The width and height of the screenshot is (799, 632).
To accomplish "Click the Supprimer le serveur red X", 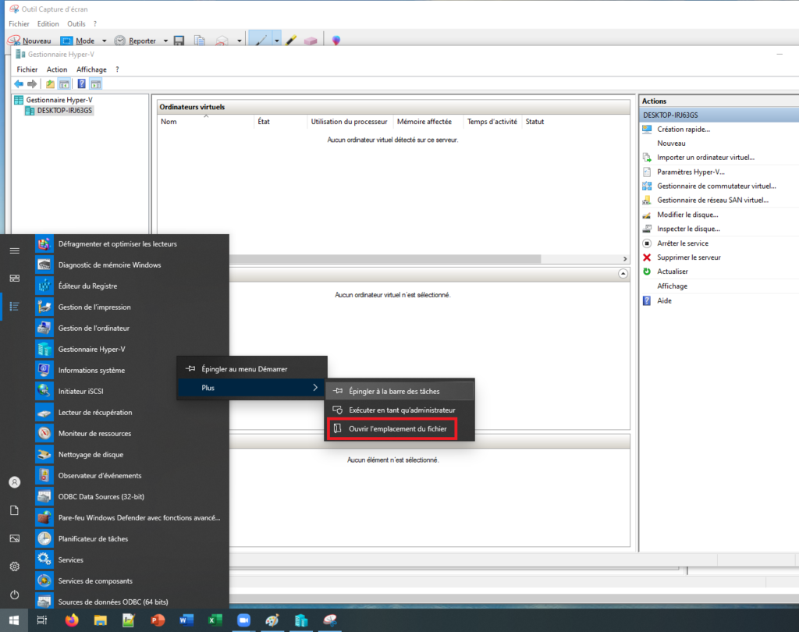I will (x=647, y=257).
